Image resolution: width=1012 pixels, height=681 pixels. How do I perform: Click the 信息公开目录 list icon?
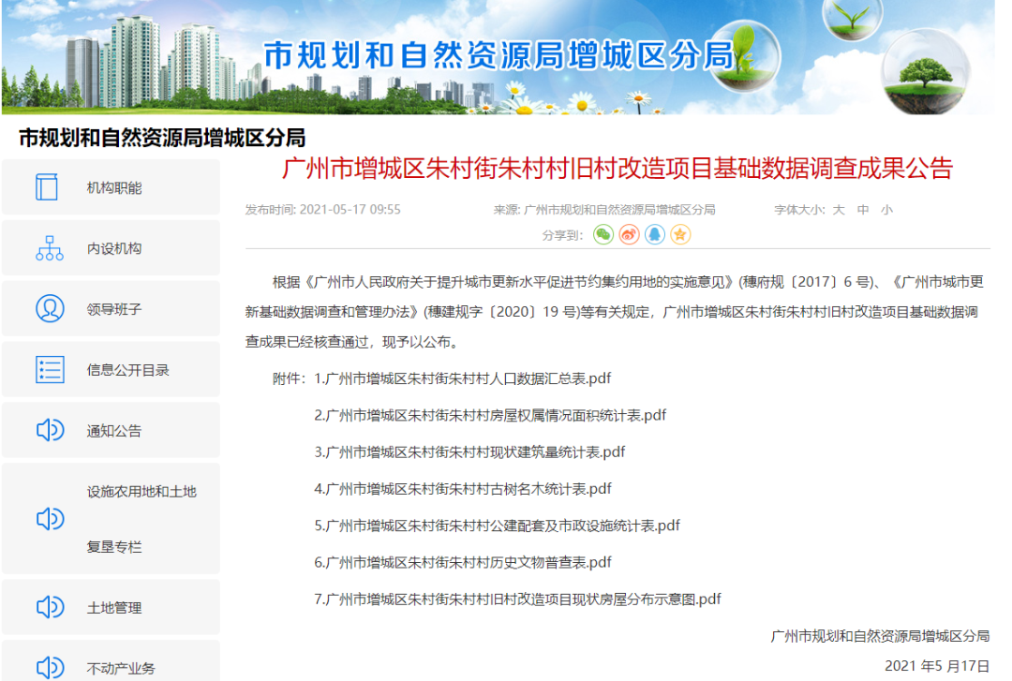point(50,369)
